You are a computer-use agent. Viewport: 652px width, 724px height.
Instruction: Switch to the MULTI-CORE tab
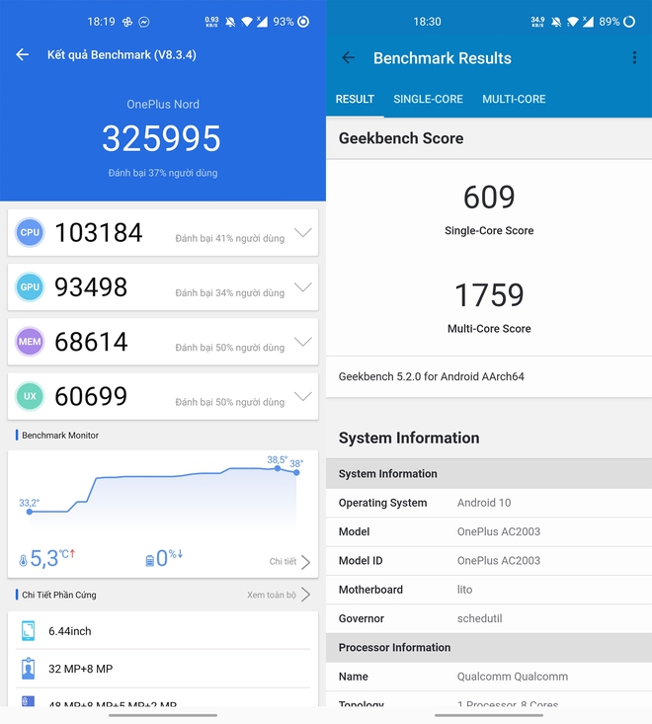[x=514, y=100]
